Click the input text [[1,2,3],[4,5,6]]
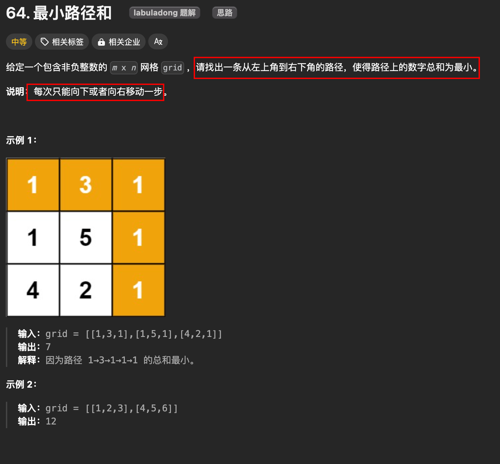This screenshot has width=500, height=464. coord(131,408)
